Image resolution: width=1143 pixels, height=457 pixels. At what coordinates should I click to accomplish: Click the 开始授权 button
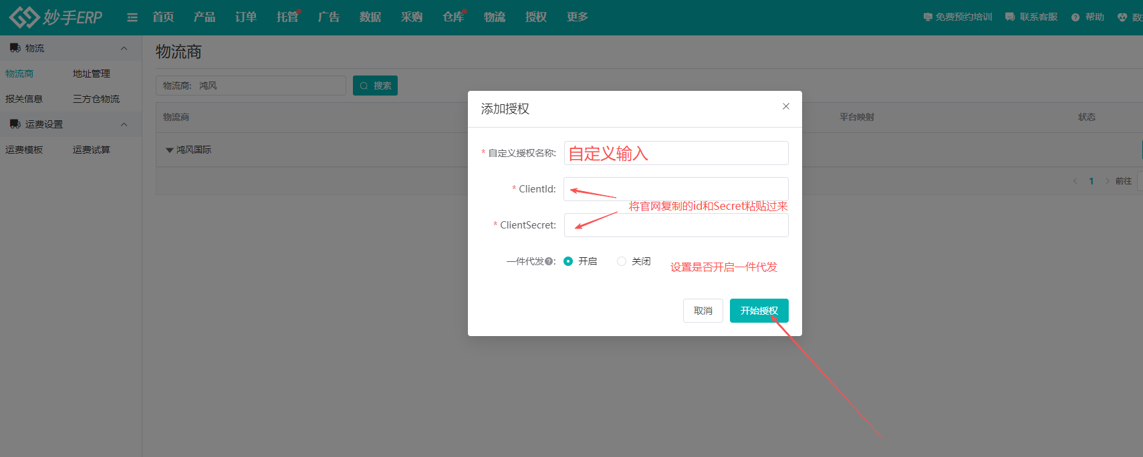pos(759,311)
